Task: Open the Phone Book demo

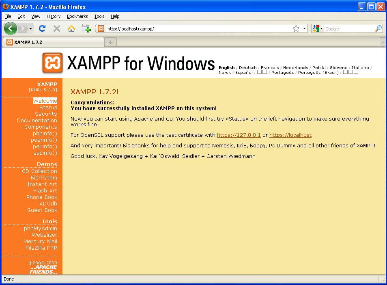Action: coord(42,197)
